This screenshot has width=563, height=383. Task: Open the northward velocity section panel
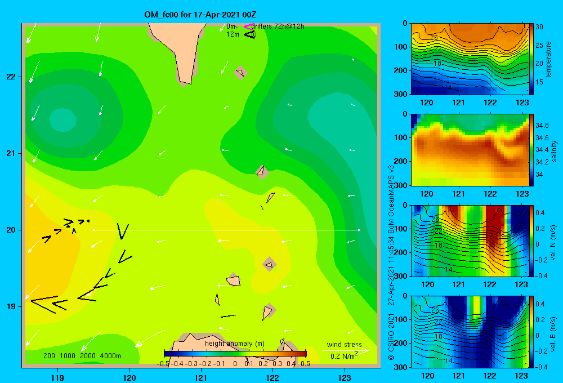[470, 241]
